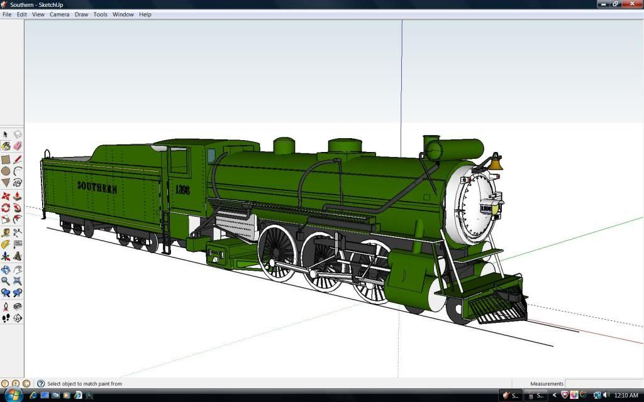Screen dimensions: 644x402
Task: Click the second round status bar icon
Action: pyautogui.click(x=16, y=384)
